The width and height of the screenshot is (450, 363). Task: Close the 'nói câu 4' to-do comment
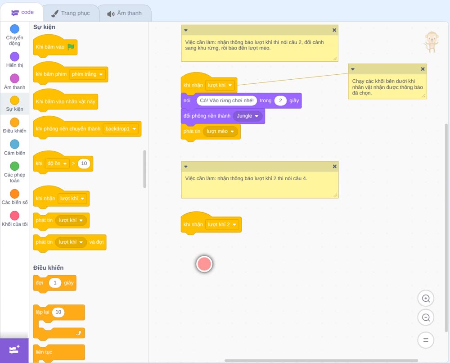[334, 166]
